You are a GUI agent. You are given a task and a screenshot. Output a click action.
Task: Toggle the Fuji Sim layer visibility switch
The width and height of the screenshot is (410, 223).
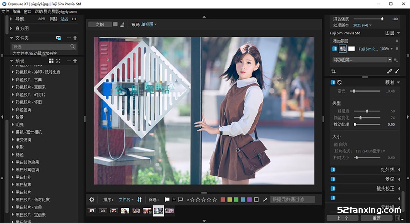tap(335, 49)
